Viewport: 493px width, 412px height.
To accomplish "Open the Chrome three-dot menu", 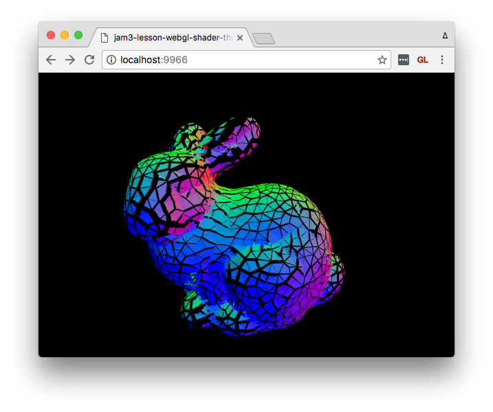I will (442, 60).
